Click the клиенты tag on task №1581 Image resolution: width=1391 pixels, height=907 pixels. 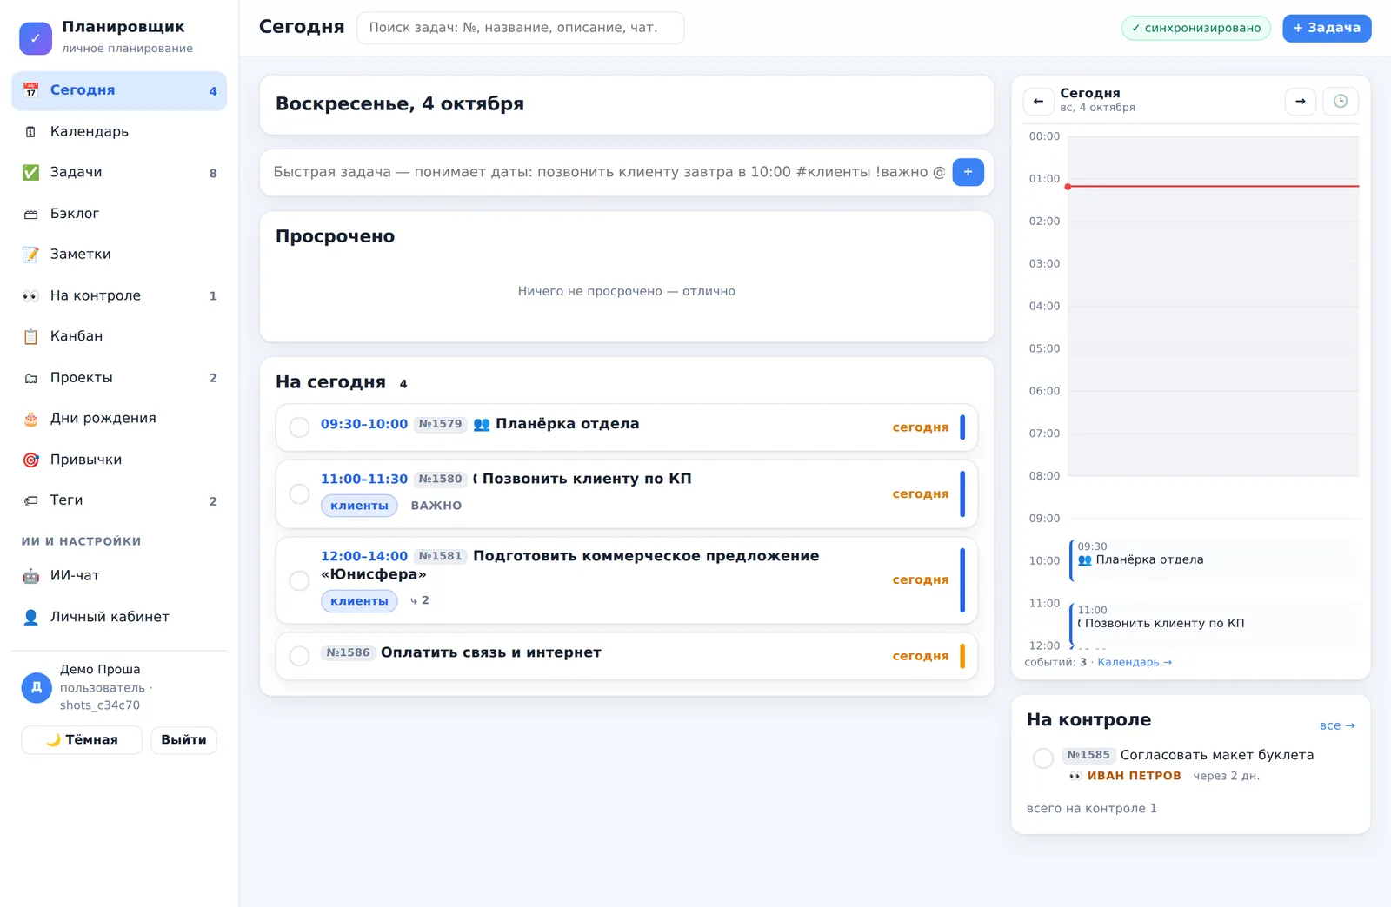pos(359,601)
